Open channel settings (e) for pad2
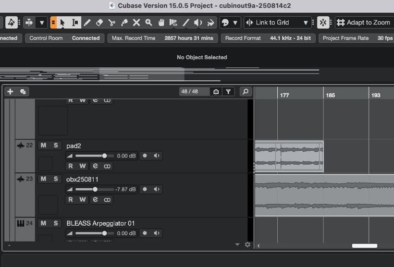Viewport: 394px width, 267px height. [95, 166]
